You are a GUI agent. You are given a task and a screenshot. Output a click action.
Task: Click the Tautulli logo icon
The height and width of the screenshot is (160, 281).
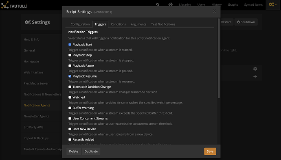5,5
